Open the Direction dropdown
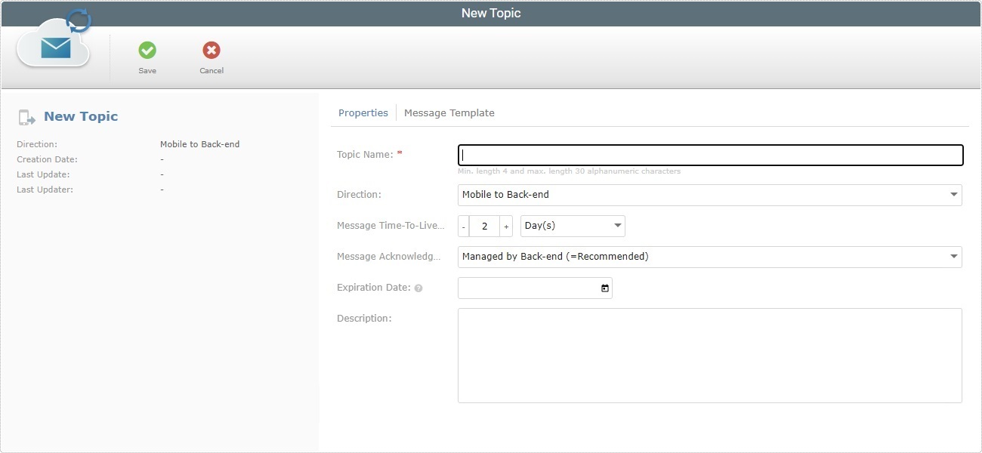 (953, 195)
